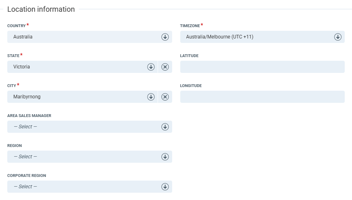Clear the City value Maribyrnong
Image resolution: width=352 pixels, height=200 pixels.
[x=165, y=97]
